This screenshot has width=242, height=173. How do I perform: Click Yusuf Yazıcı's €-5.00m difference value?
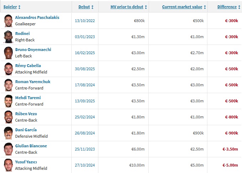[230, 165]
